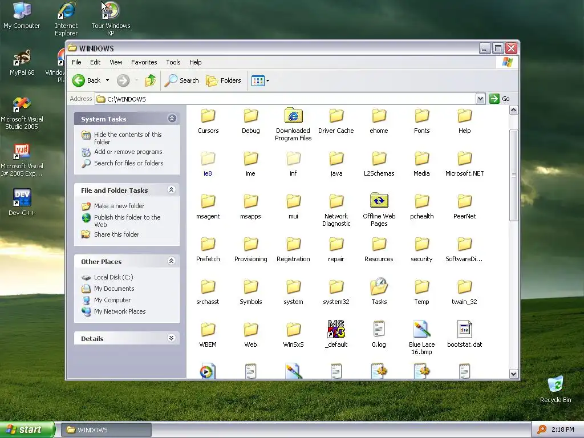Select the Recycle Bin desktop icon
Viewport: 584px width, 438px height.
pyautogui.click(x=555, y=390)
